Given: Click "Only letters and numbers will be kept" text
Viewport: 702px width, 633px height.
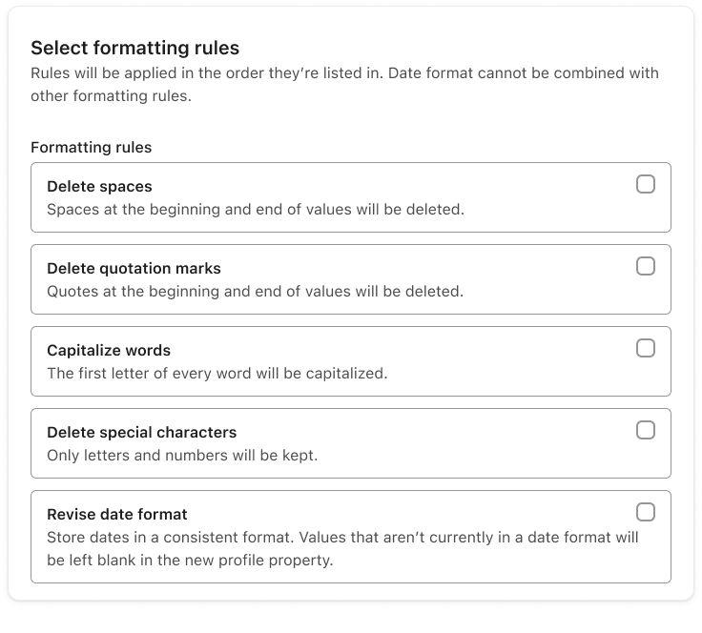Looking at the screenshot, I should tap(182, 455).
